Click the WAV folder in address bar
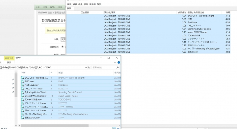Viewport: 237px width, 129px height. click(x=48, y=67)
